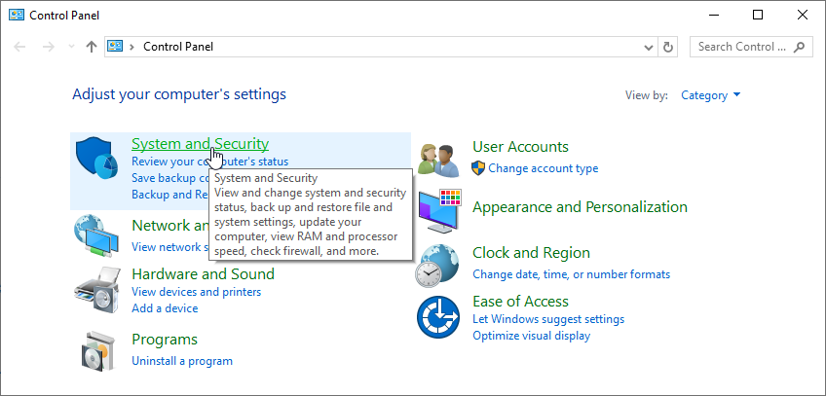
Task: Refresh the Control Panel view
Action: coord(667,47)
